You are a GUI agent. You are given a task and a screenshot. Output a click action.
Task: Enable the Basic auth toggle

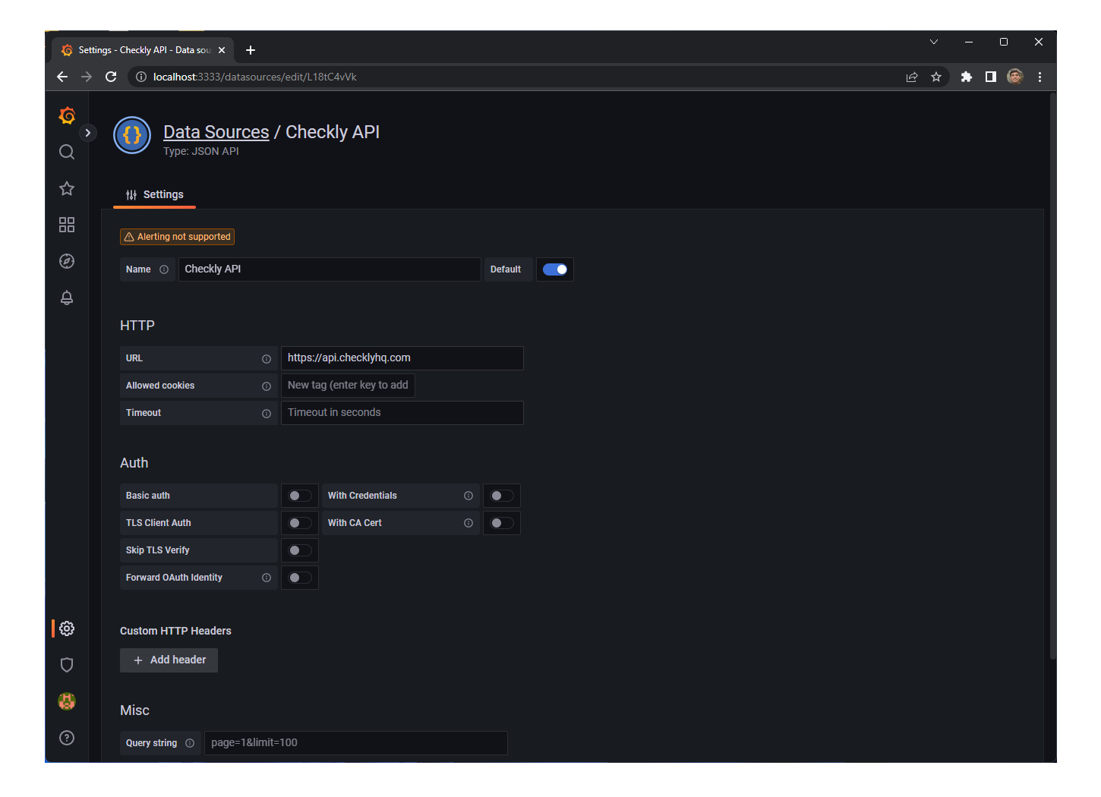299,495
